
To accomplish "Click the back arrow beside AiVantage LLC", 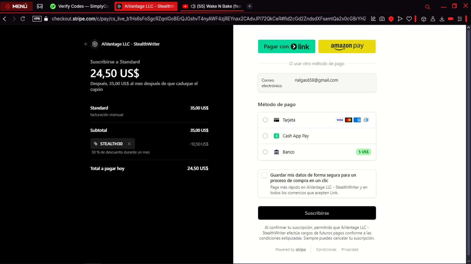I will (x=86, y=44).
